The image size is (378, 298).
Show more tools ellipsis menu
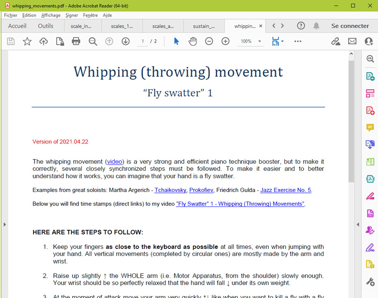pyautogui.click(x=298, y=41)
